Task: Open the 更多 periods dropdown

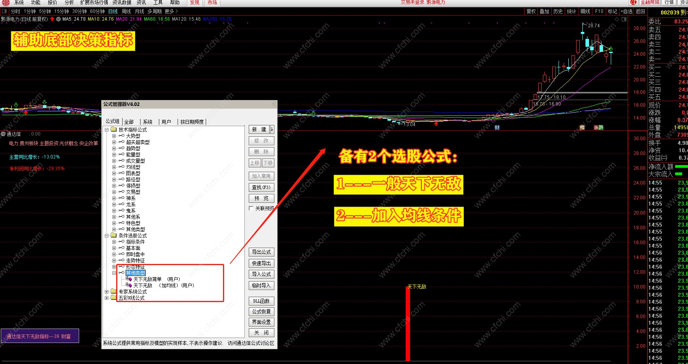Action: pos(172,11)
